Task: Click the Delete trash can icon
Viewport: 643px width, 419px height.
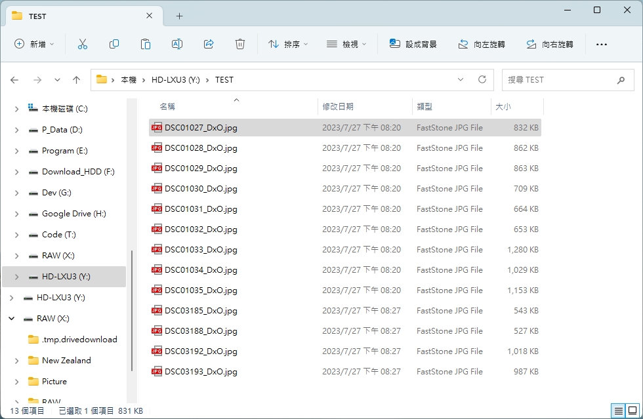Action: pyautogui.click(x=240, y=44)
